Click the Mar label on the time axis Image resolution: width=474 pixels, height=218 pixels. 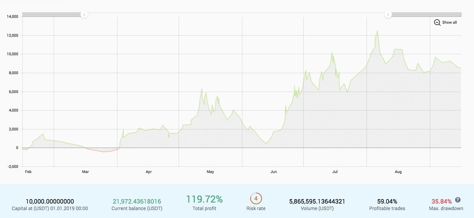coord(85,172)
